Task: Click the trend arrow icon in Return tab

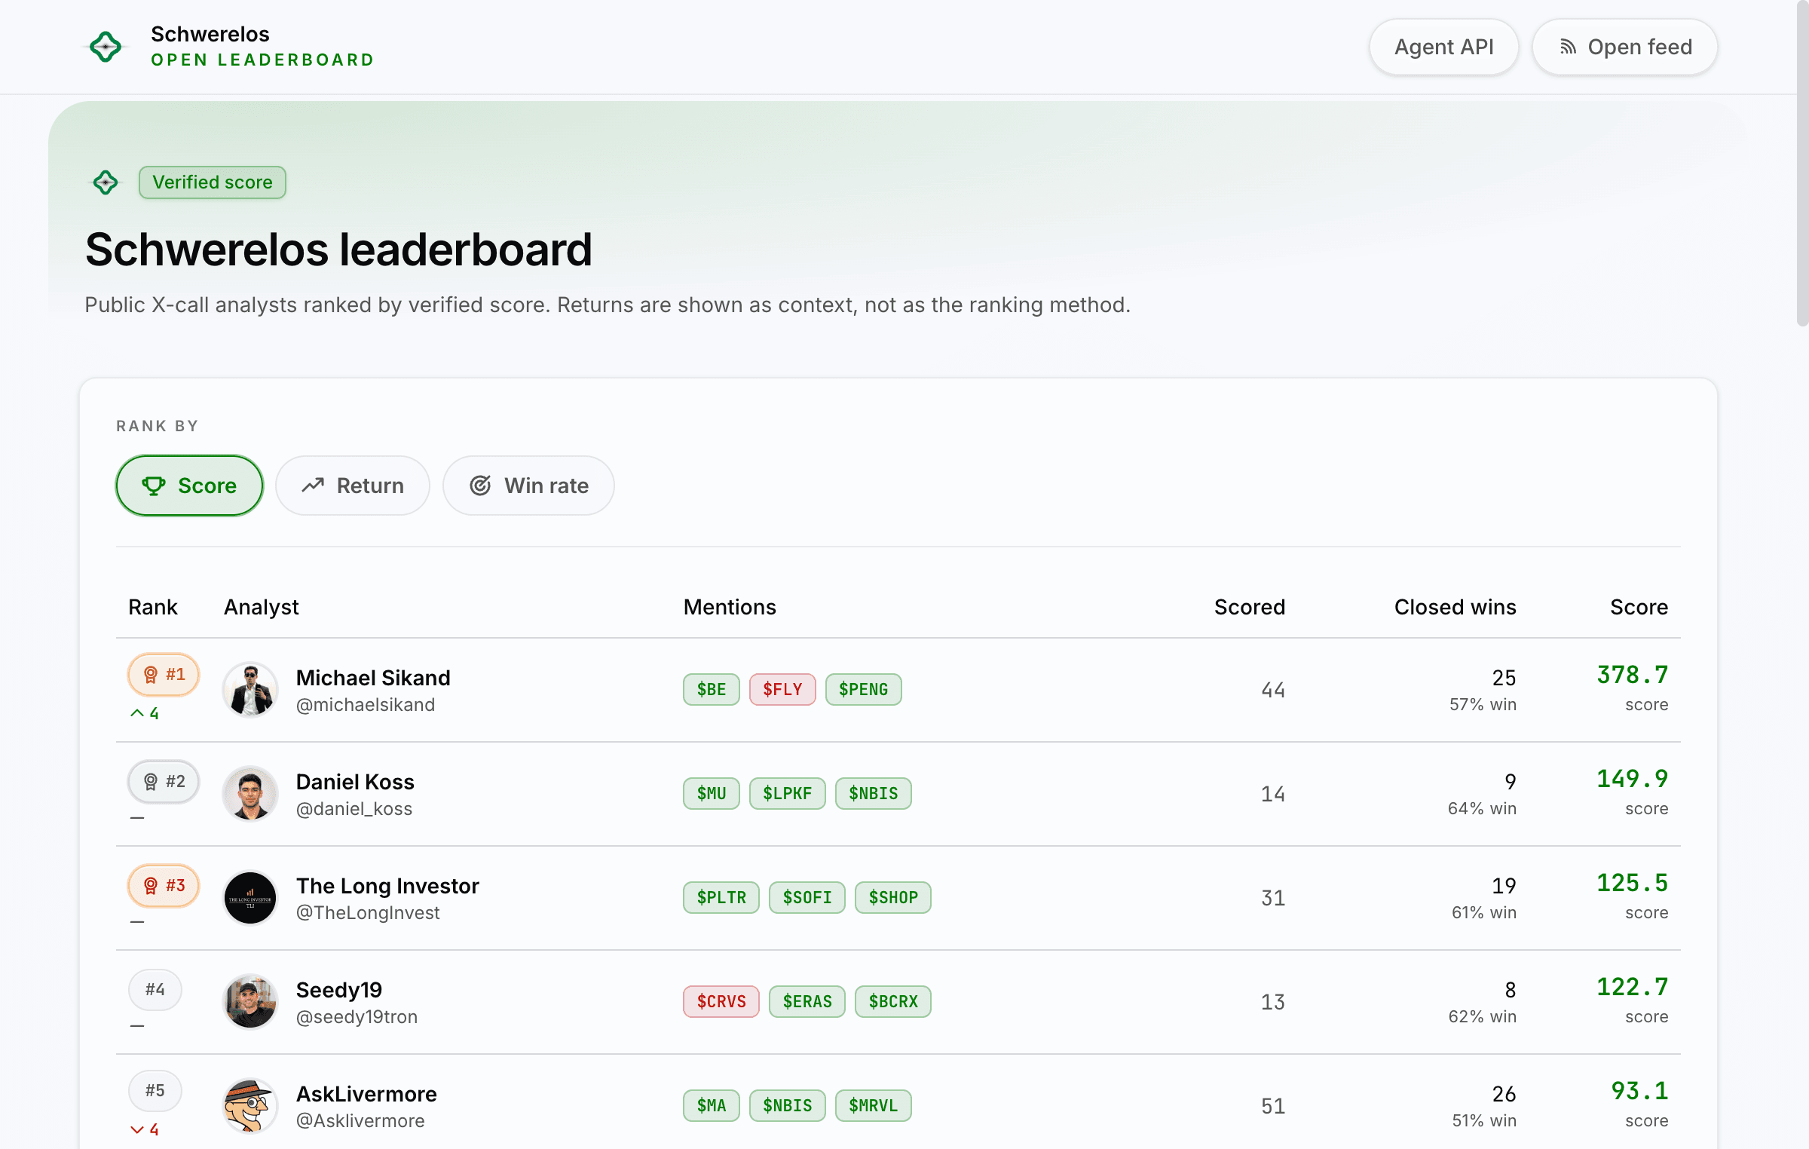Action: point(313,486)
